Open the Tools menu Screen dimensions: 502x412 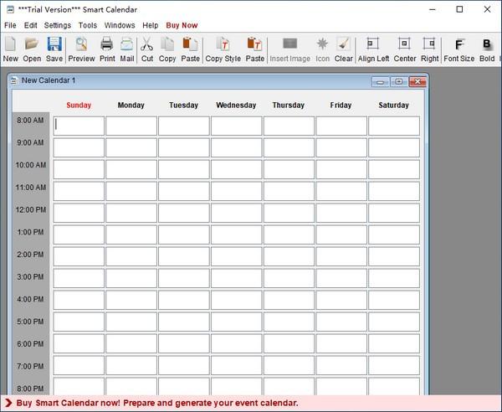click(88, 25)
